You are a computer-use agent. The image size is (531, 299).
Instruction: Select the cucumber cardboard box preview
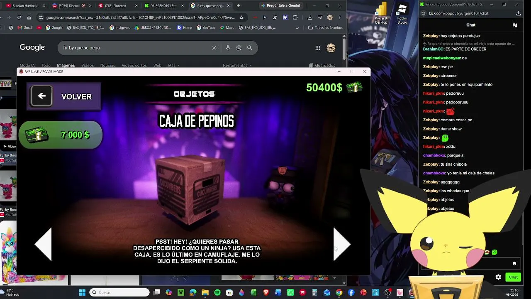(191, 190)
